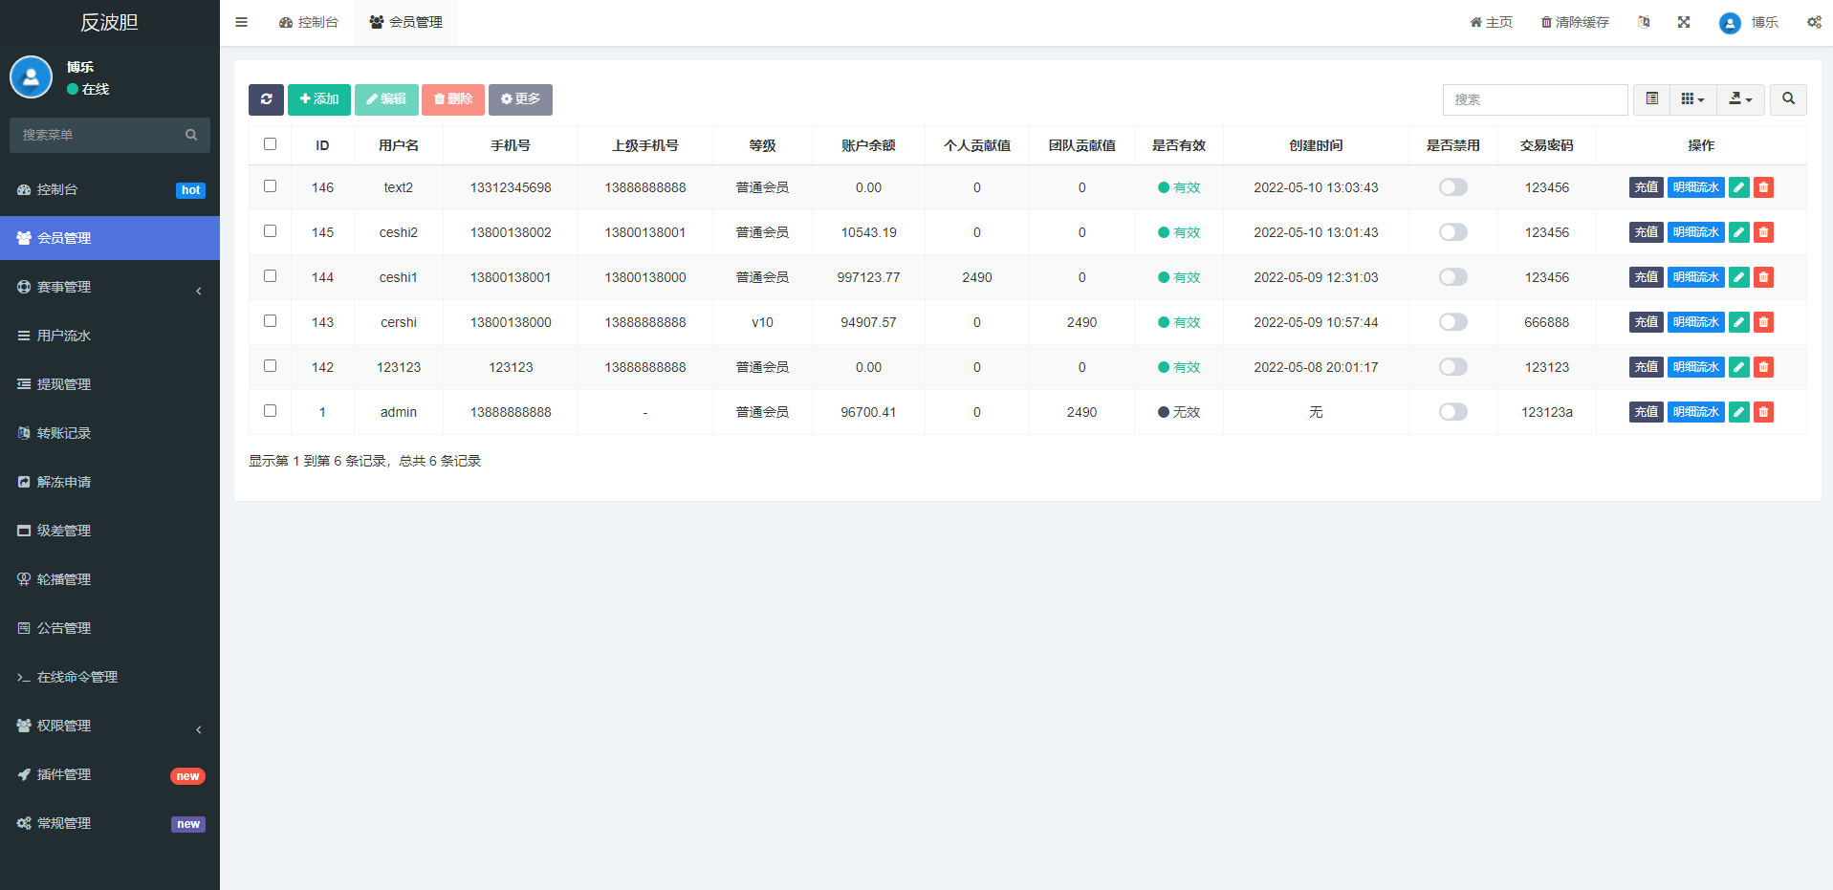
Task: Click the search magnifier beside the search box
Action: (1787, 99)
